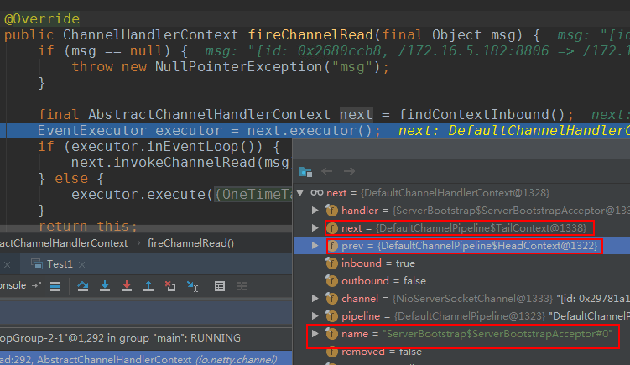This screenshot has height=365, width=630.
Task: Click the set-as-context icon in the popup toolbar
Action: (x=305, y=172)
